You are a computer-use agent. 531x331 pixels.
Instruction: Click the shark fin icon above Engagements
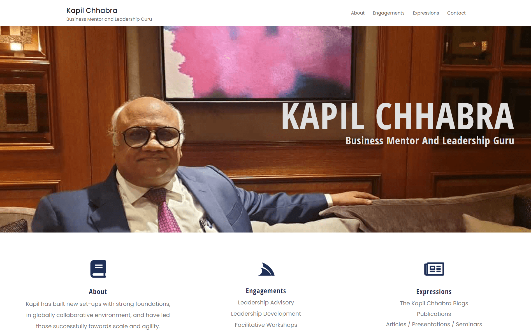(x=266, y=269)
